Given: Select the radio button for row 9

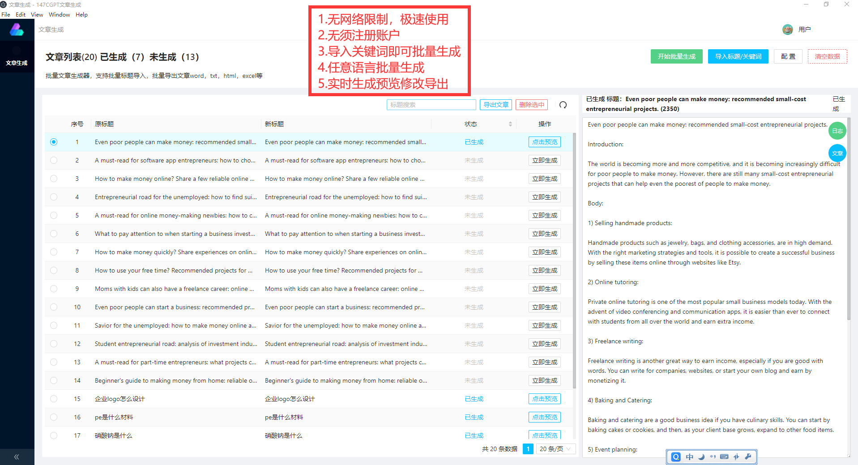Looking at the screenshot, I should point(54,289).
